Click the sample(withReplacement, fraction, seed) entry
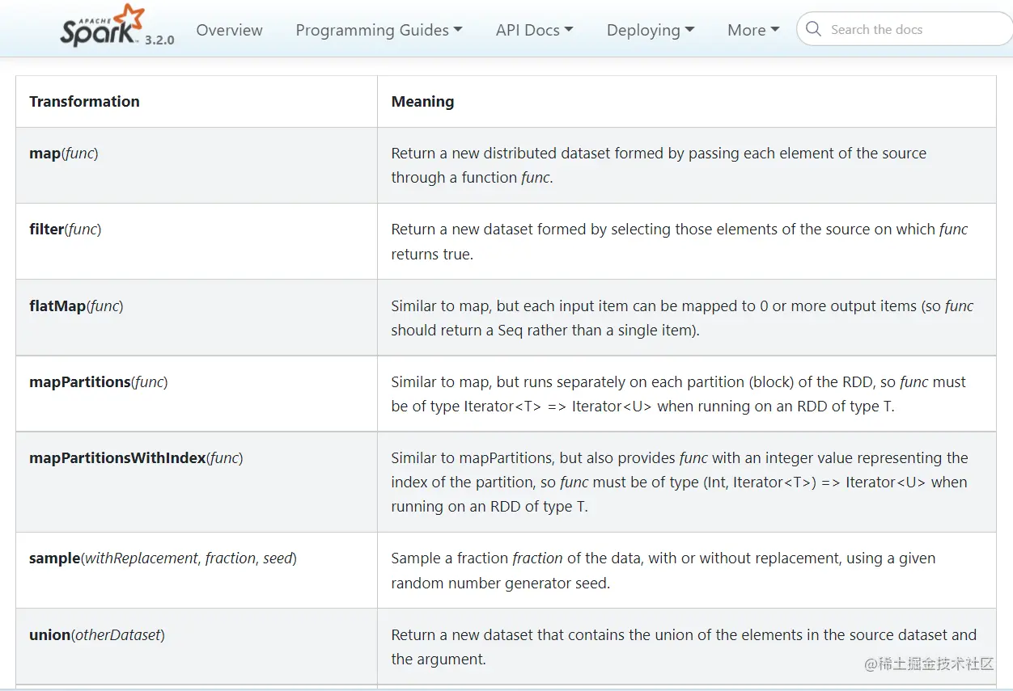1013x691 pixels. click(x=163, y=558)
